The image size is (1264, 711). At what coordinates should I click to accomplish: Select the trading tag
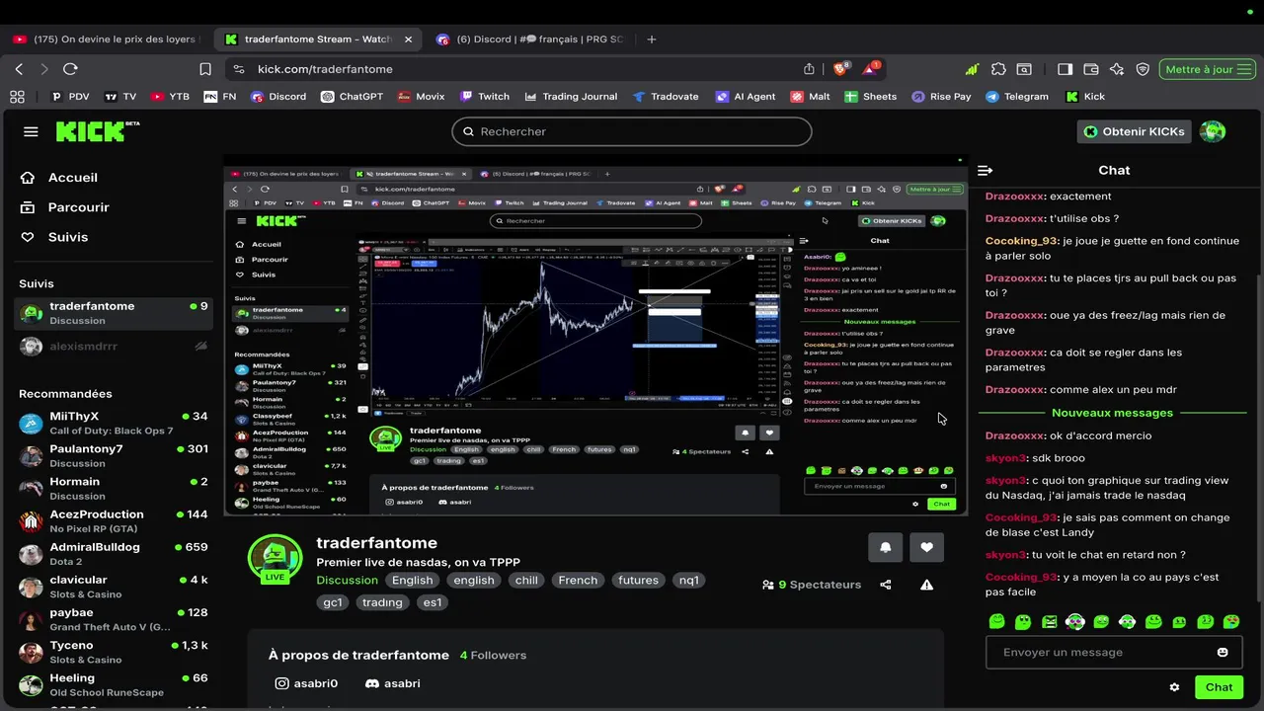pos(382,602)
